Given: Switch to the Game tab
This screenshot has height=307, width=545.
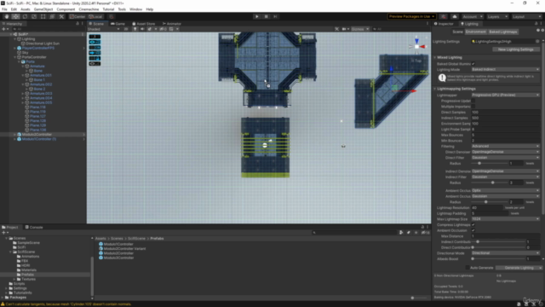Looking at the screenshot, I should (118, 24).
